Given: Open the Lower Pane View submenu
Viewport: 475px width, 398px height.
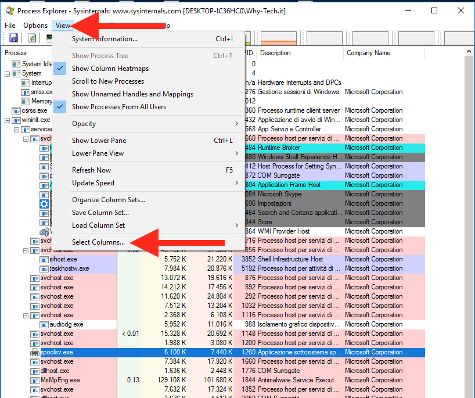Looking at the screenshot, I should pos(149,153).
